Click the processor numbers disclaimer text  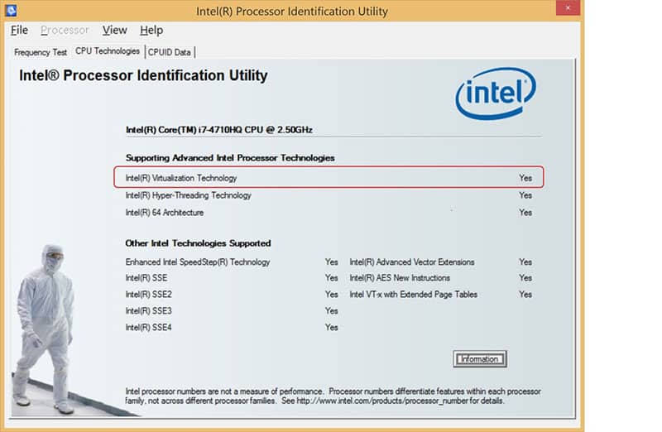(x=333, y=396)
